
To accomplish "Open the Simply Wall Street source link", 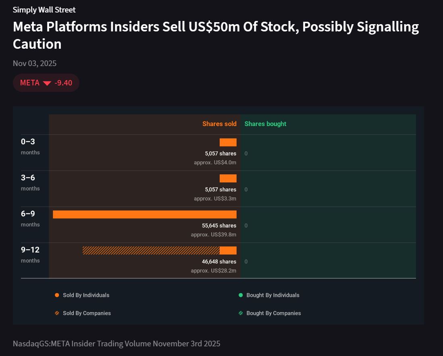I will coord(44,10).
